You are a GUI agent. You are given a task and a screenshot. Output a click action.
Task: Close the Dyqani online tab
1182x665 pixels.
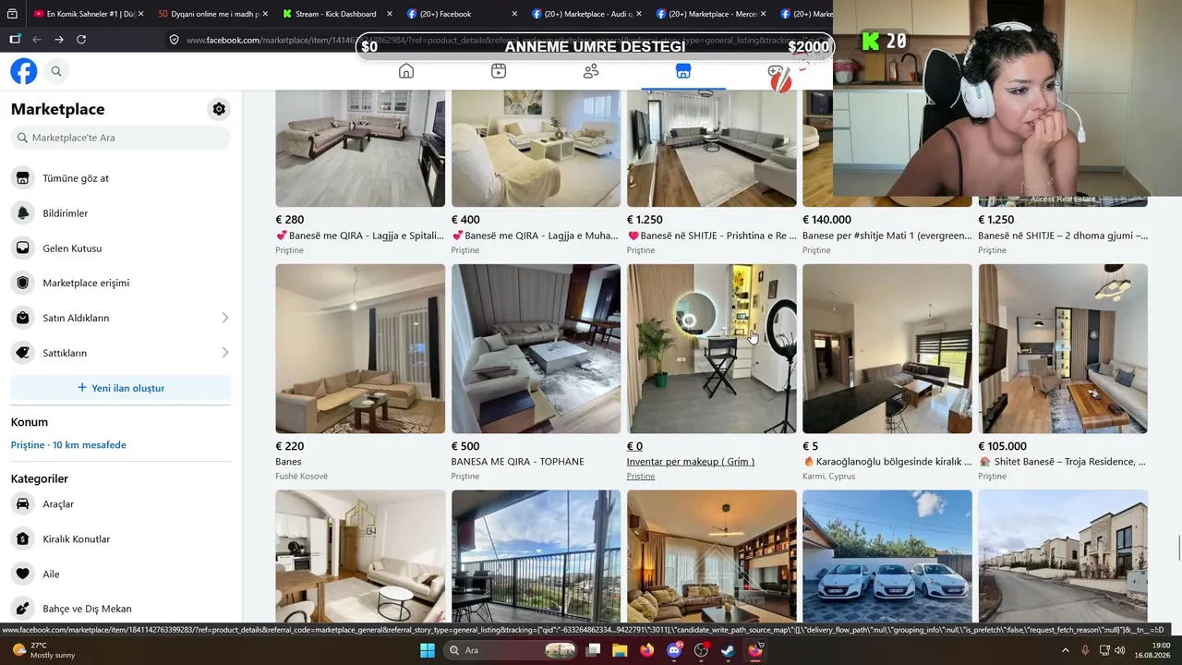pyautogui.click(x=265, y=14)
